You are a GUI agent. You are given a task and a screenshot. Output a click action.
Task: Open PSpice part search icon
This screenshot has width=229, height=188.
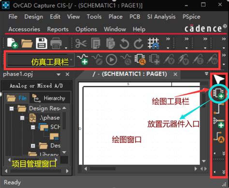pyautogui.click(x=140, y=59)
